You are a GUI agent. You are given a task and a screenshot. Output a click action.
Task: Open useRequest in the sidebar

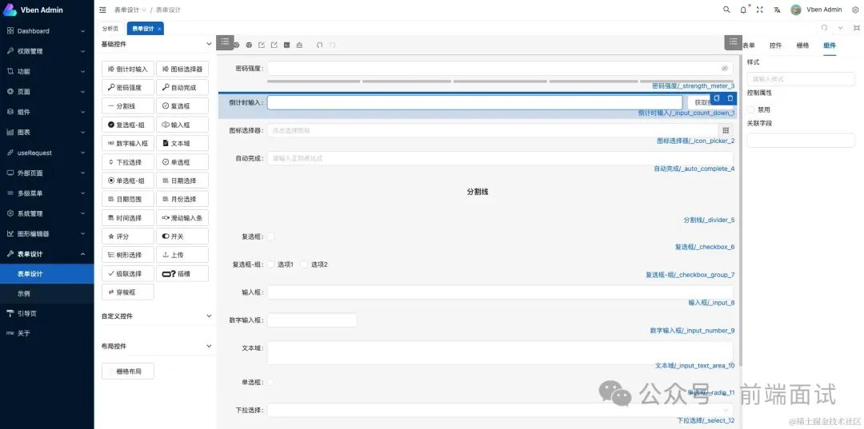pyautogui.click(x=47, y=153)
